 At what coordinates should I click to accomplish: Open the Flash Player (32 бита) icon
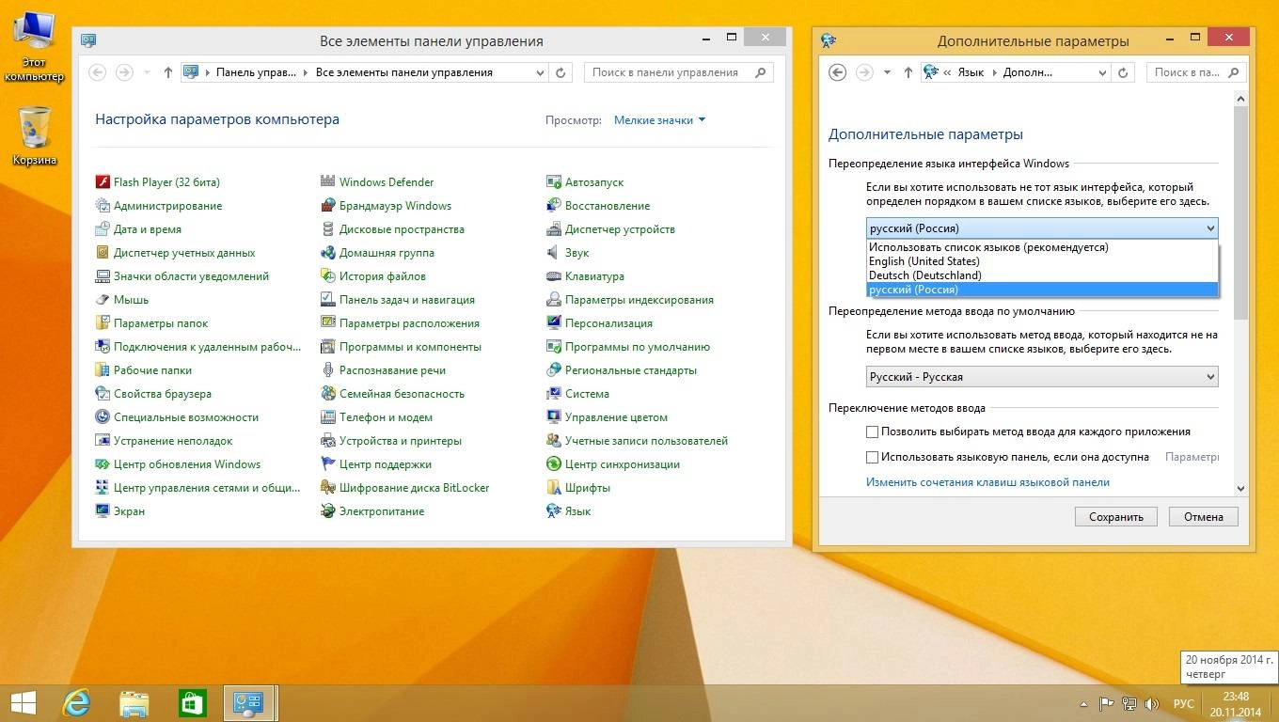103,182
